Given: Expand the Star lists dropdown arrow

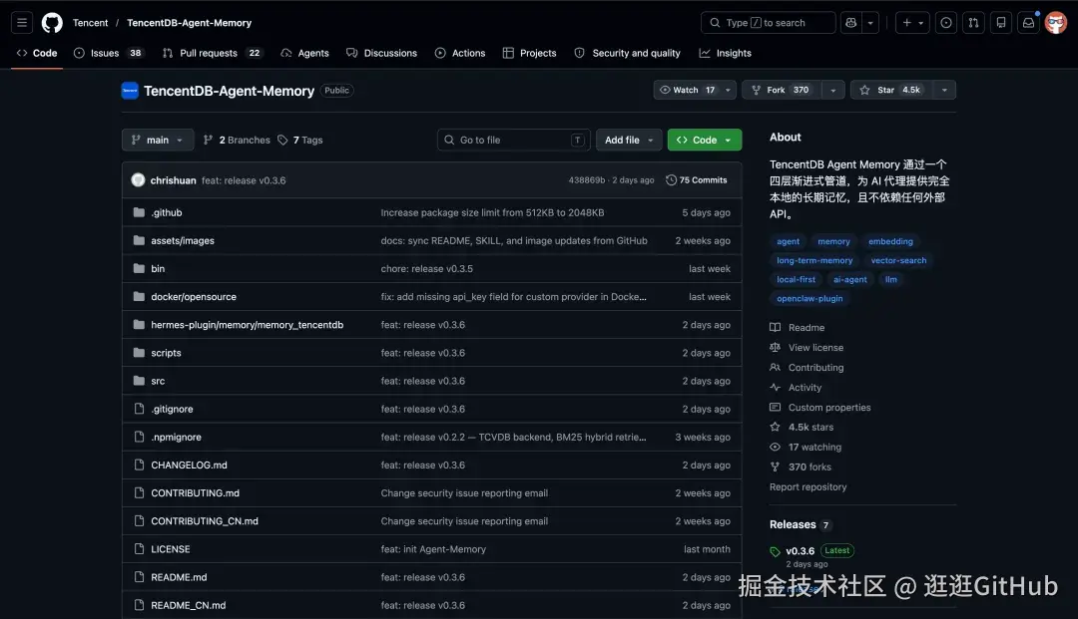Looking at the screenshot, I should coord(944,90).
